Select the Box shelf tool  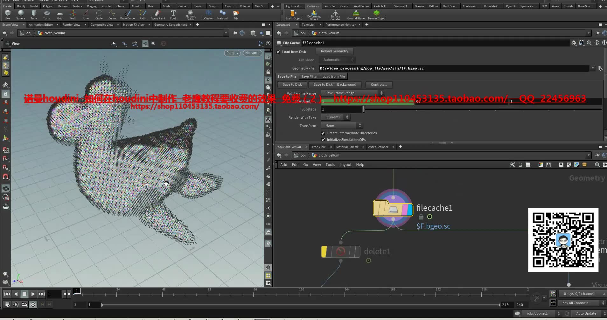8,15
